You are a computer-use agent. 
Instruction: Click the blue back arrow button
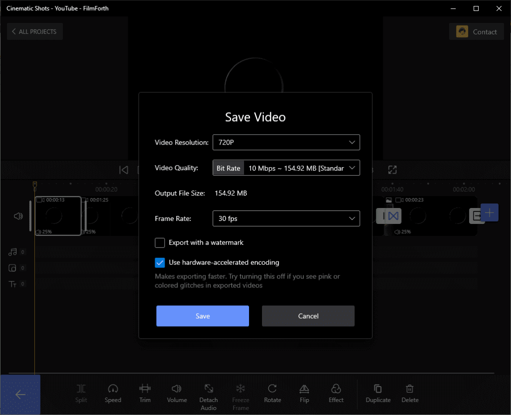click(20, 395)
